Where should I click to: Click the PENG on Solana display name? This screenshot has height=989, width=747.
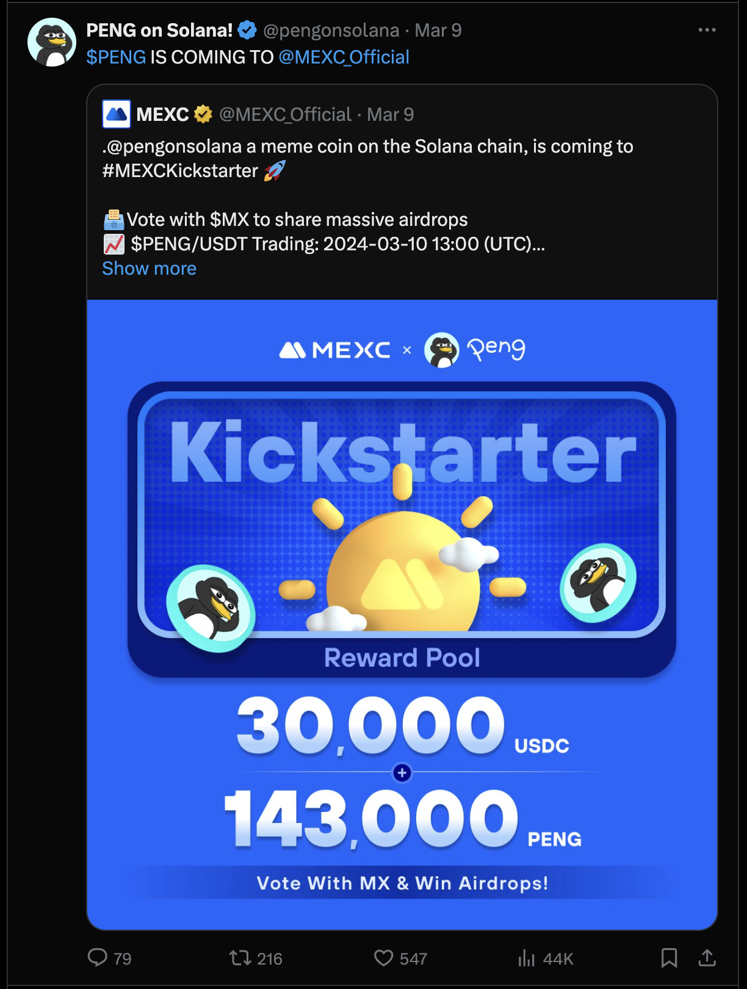tap(159, 30)
